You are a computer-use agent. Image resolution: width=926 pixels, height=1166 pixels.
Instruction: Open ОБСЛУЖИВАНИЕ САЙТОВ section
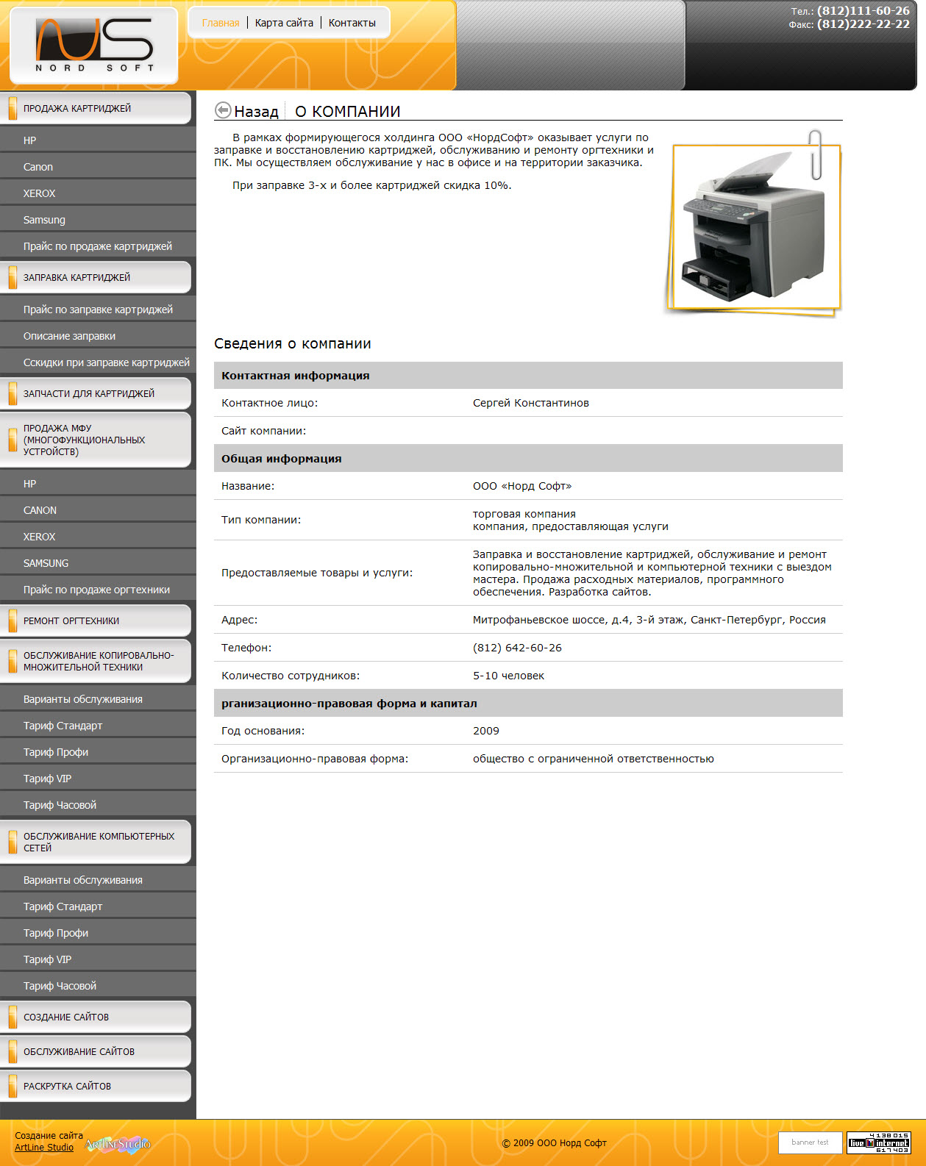(x=96, y=1051)
